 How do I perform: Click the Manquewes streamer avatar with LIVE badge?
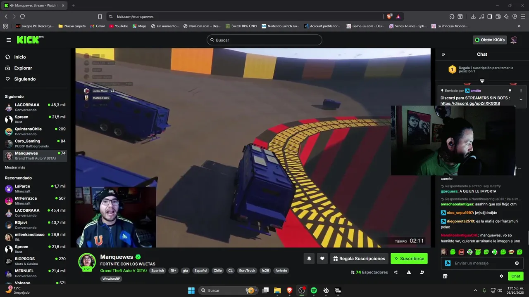87,262
